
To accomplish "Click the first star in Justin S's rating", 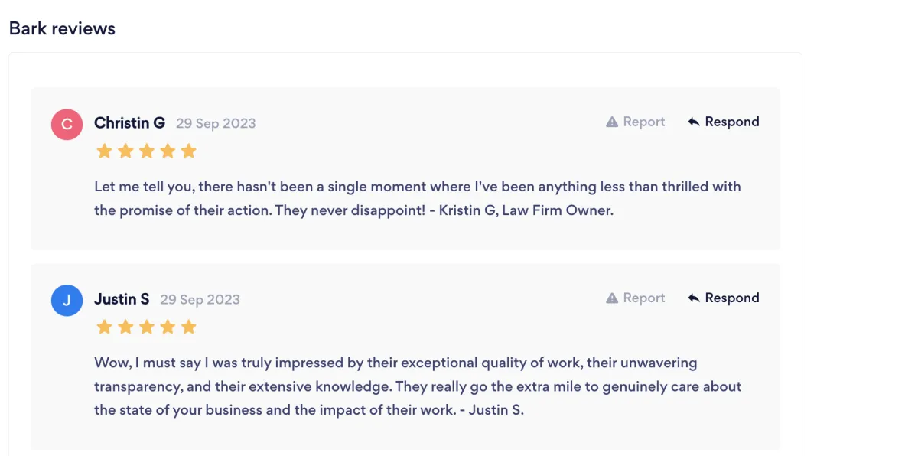I will 104,327.
